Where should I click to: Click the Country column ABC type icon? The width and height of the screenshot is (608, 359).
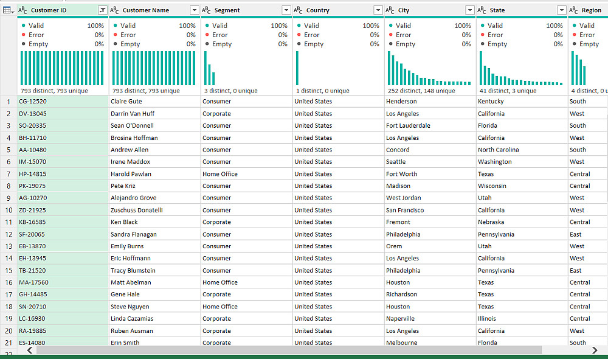pyautogui.click(x=299, y=10)
